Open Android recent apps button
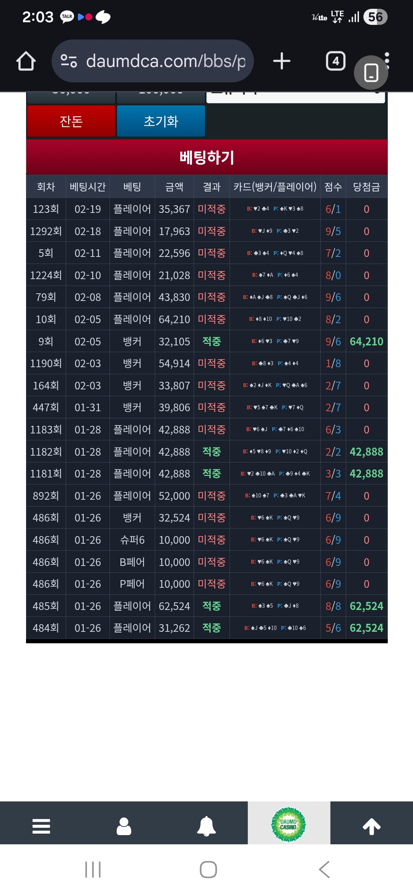Image resolution: width=413 pixels, height=896 pixels. pyautogui.click(x=93, y=869)
